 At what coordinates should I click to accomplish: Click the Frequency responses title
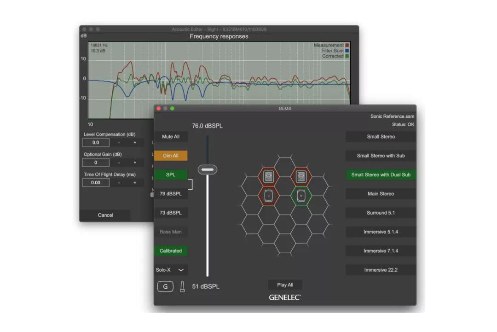pos(219,36)
